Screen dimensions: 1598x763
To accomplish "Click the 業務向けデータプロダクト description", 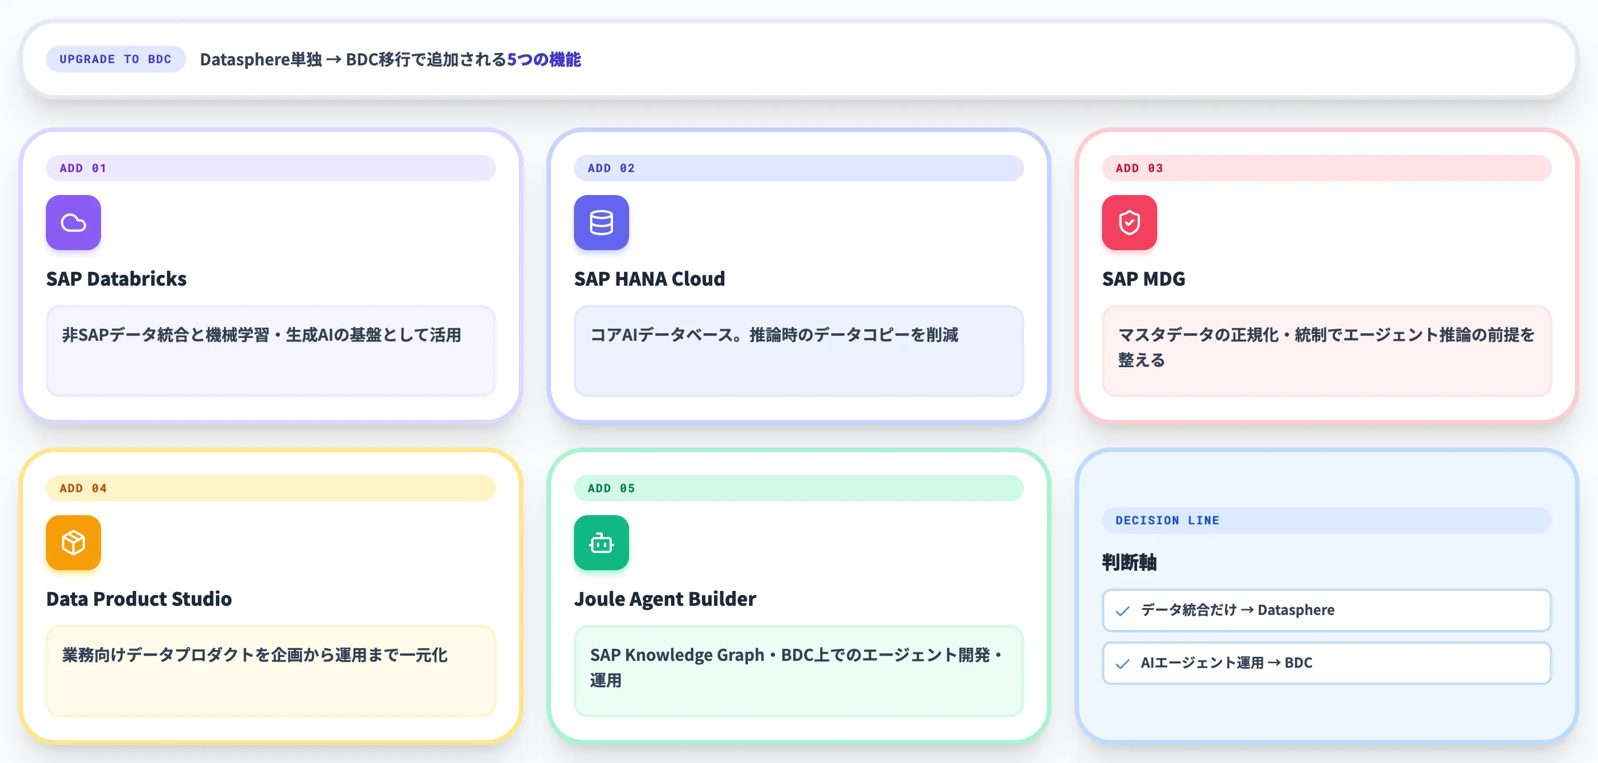I will click(270, 671).
